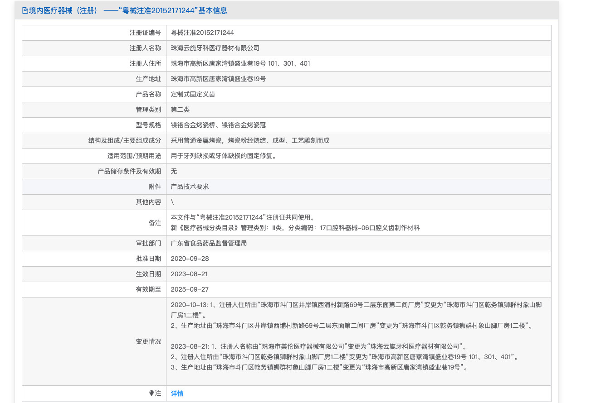
Task: Click the 附件 label
Action: pos(155,187)
